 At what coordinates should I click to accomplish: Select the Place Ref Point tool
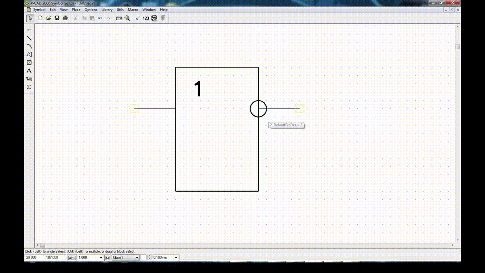(29, 63)
